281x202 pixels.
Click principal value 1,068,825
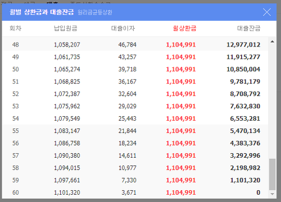[67, 81]
